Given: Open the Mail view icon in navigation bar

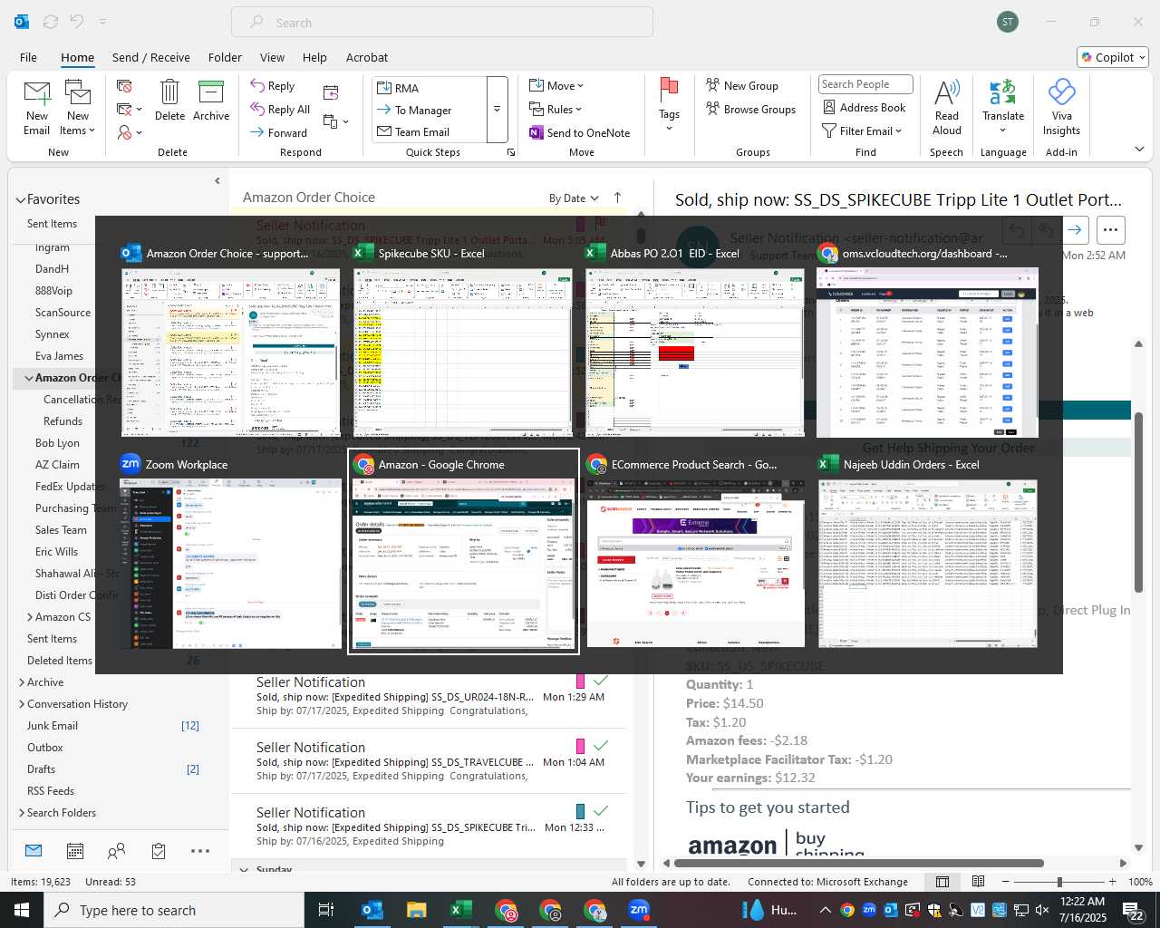Looking at the screenshot, I should (34, 851).
